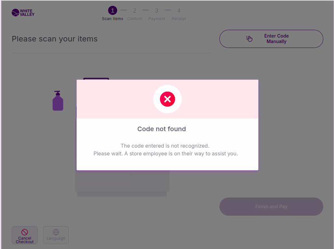Click the 'Please scan your items' title

click(x=55, y=39)
